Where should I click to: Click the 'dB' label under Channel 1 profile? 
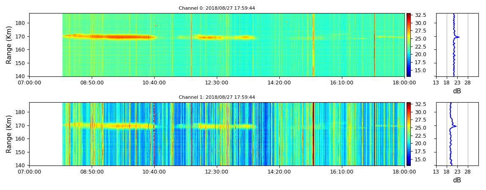coord(457,180)
